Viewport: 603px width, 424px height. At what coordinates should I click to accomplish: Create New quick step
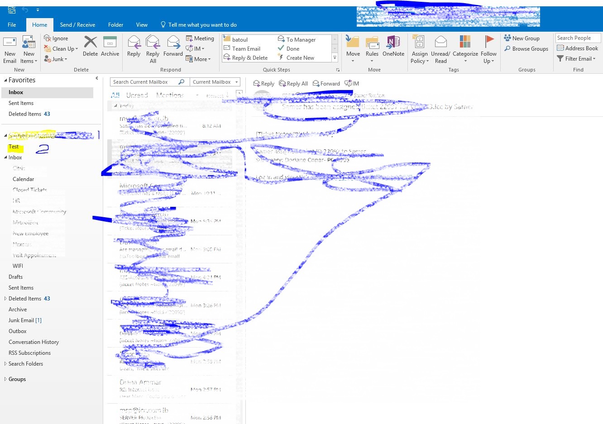coord(296,57)
